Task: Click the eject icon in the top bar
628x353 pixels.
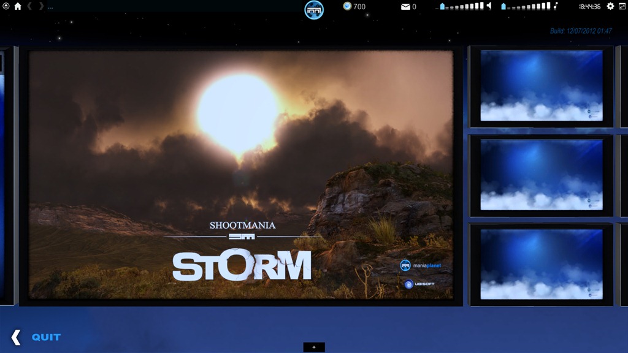Action: [x=6, y=6]
